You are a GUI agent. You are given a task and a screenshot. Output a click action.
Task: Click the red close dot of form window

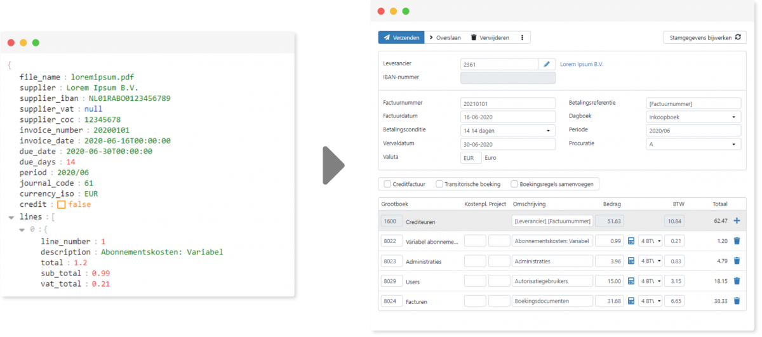click(x=381, y=11)
